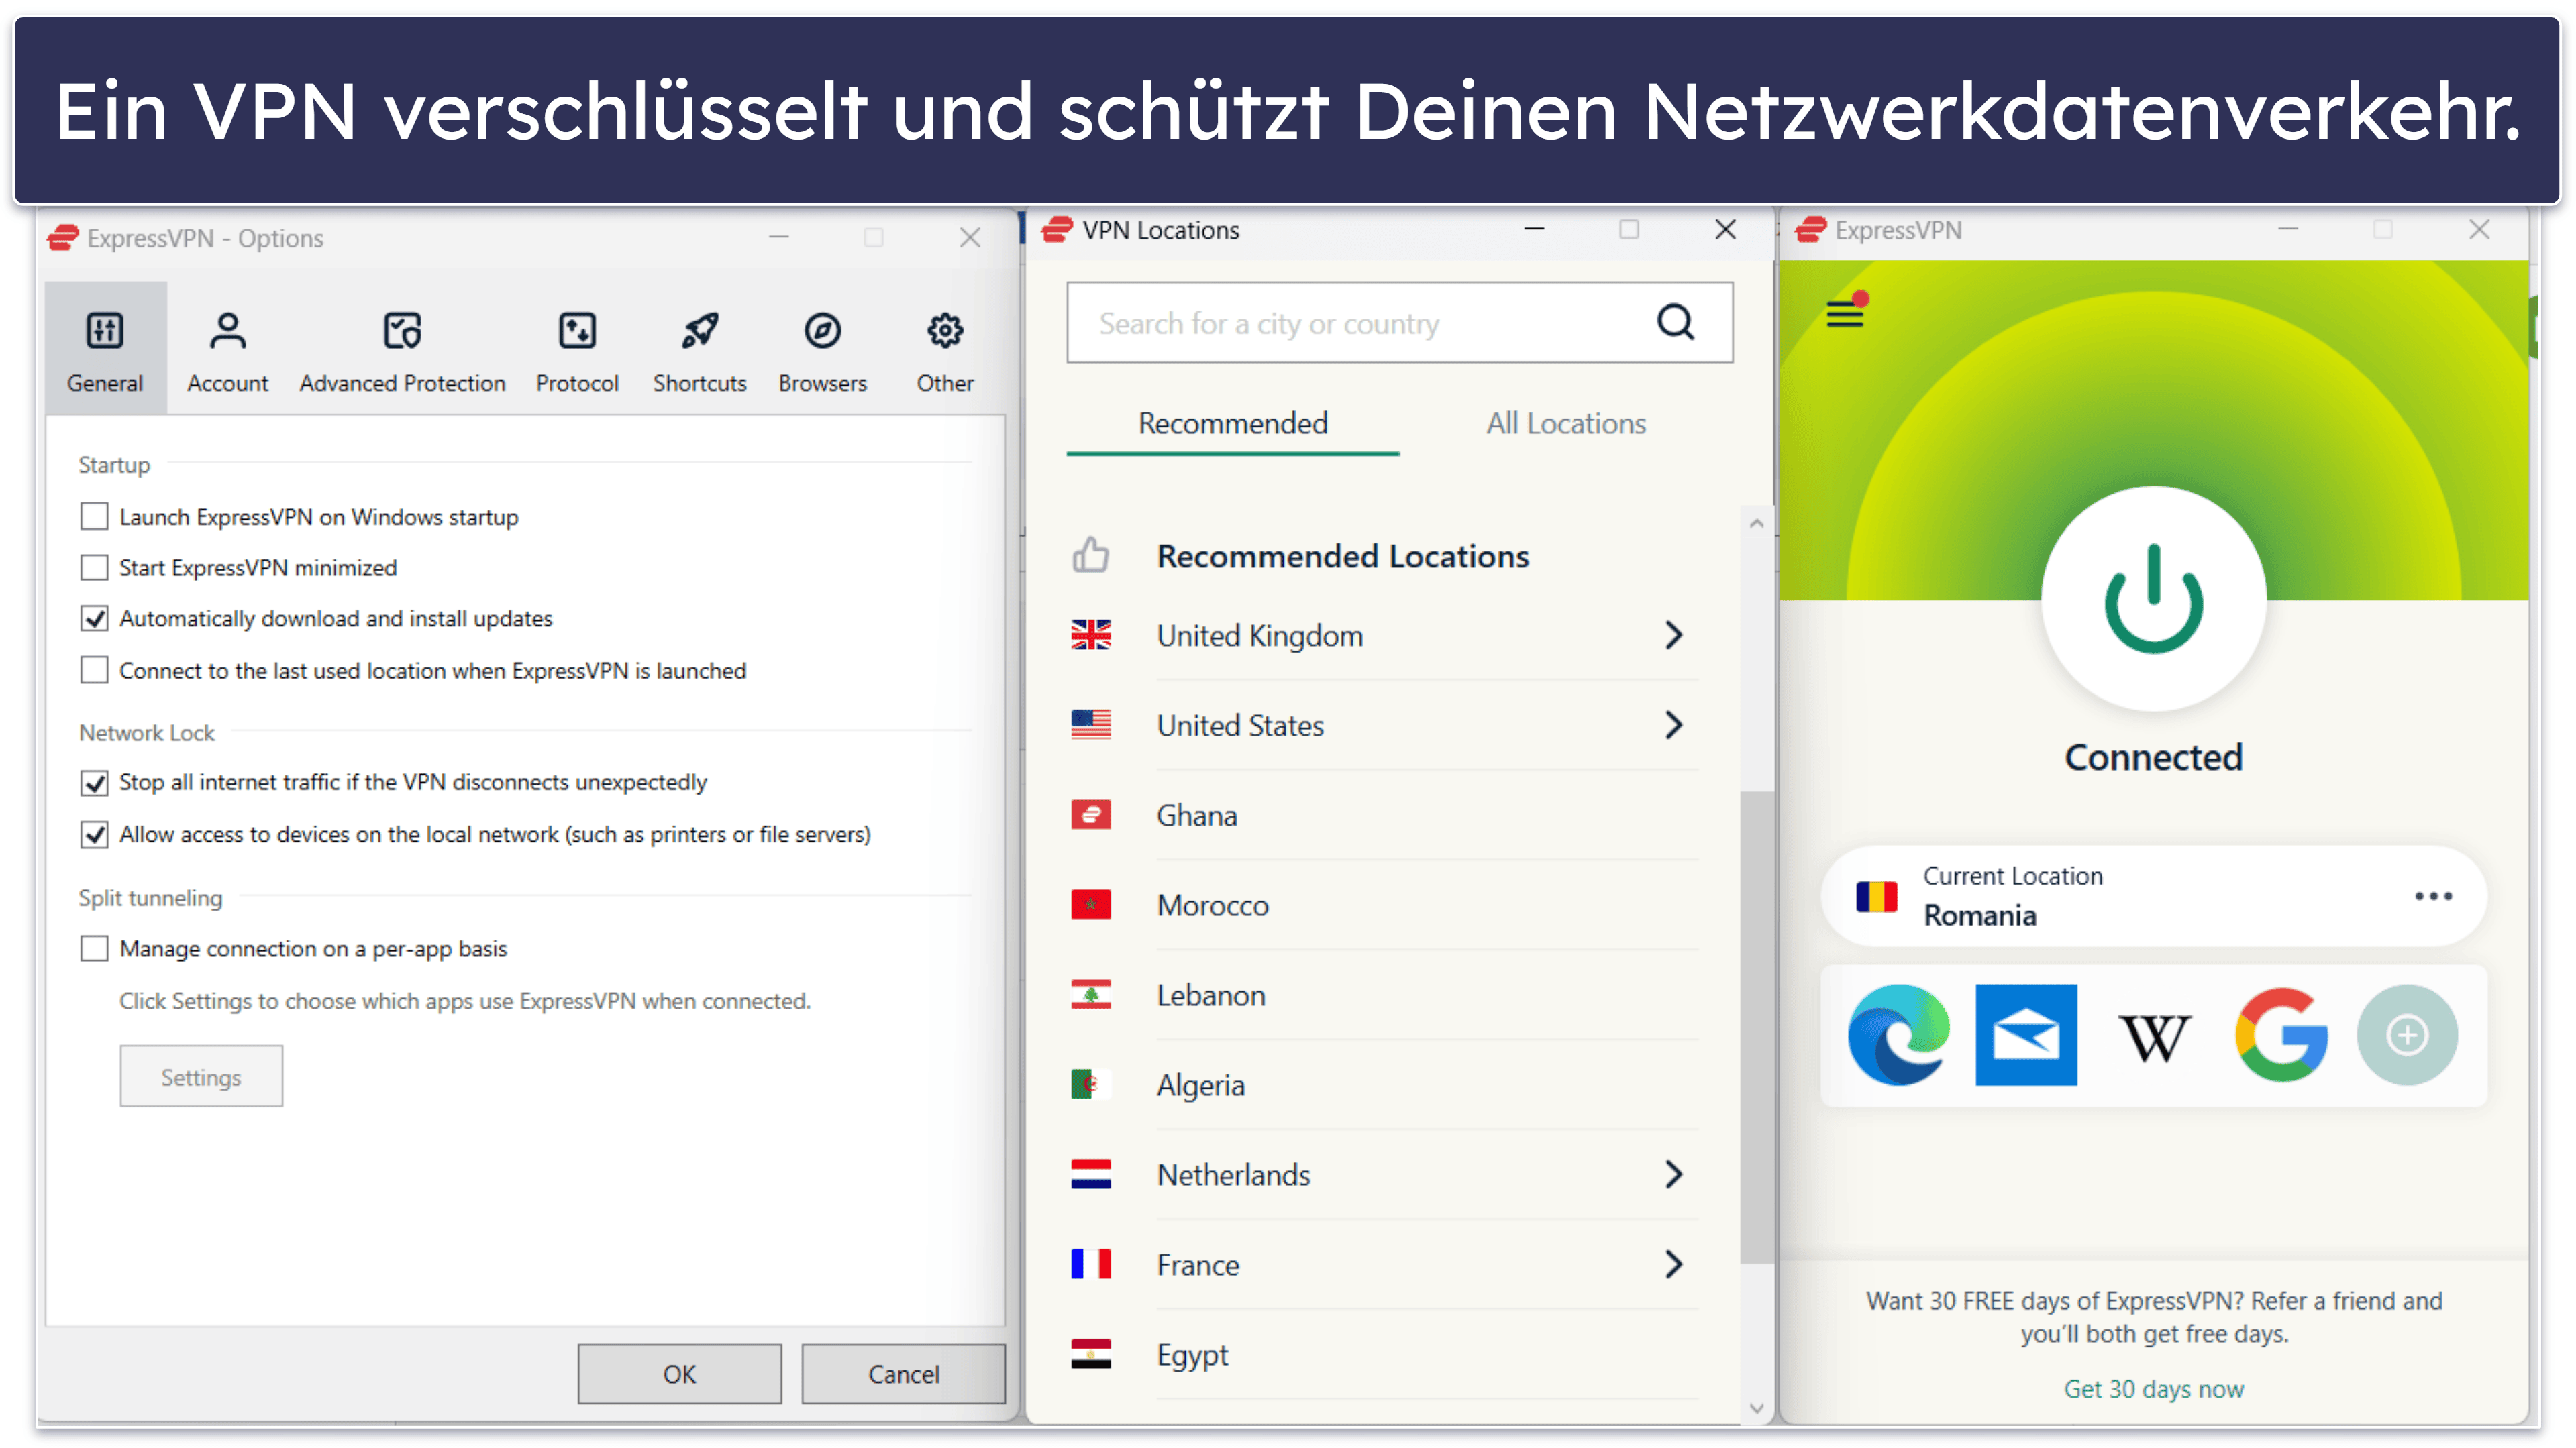Click the power button to disconnect
The width and height of the screenshot is (2576, 1448).
[2153, 599]
